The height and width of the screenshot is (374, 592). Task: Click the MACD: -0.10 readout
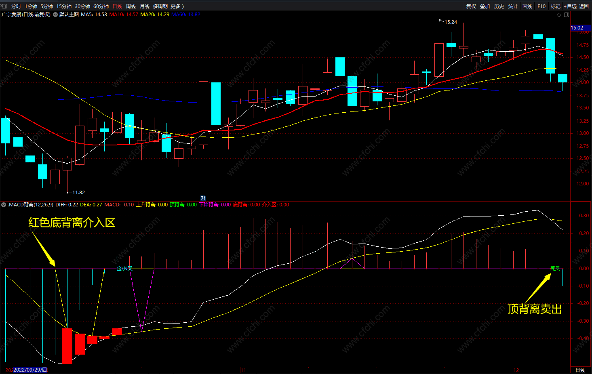point(119,205)
